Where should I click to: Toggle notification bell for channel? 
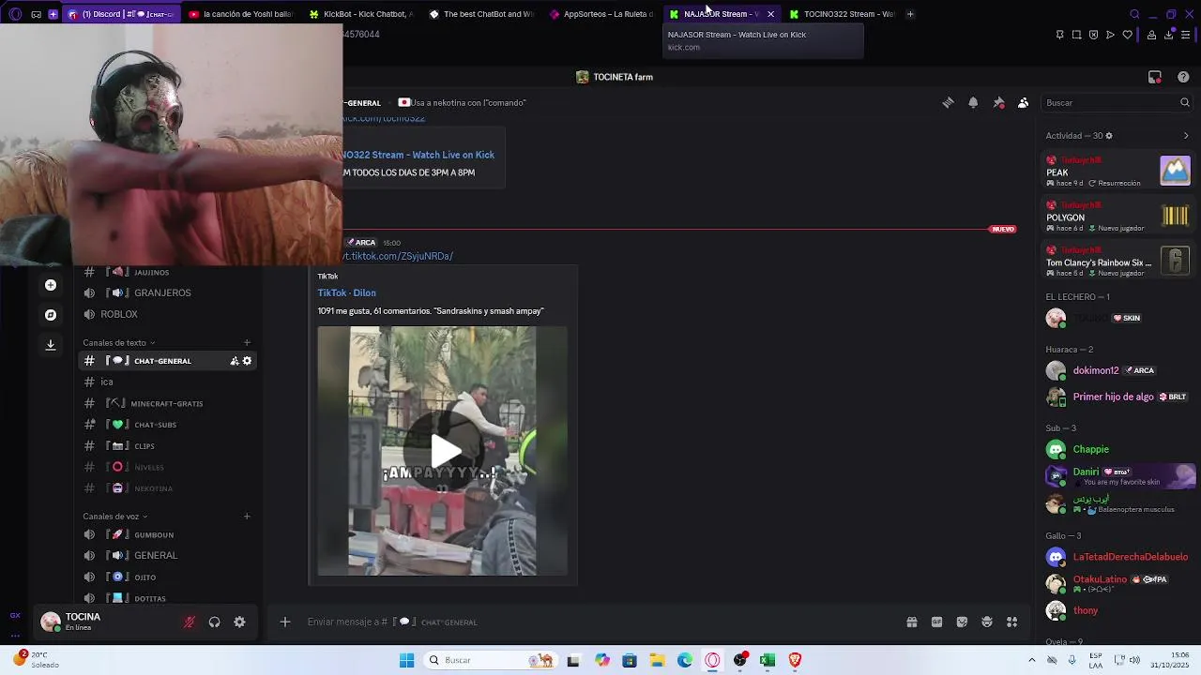(973, 103)
